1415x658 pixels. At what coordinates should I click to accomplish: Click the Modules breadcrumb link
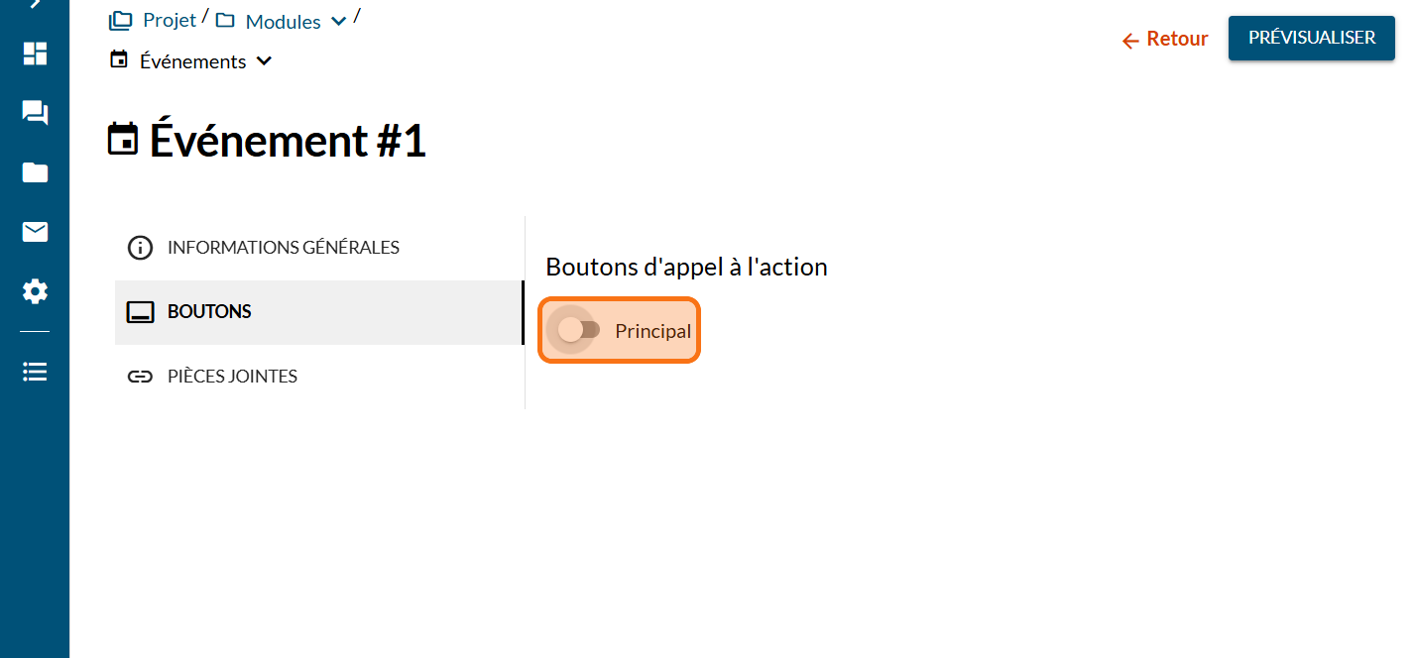(x=283, y=22)
